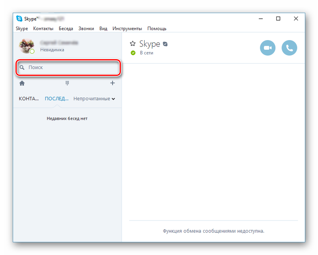
Task: Maximize the Skype window
Action: point(278,19)
